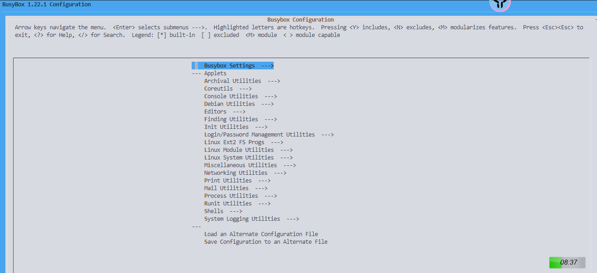Open the Coreutils submenu
Screen dimensions: 597x273
point(228,89)
